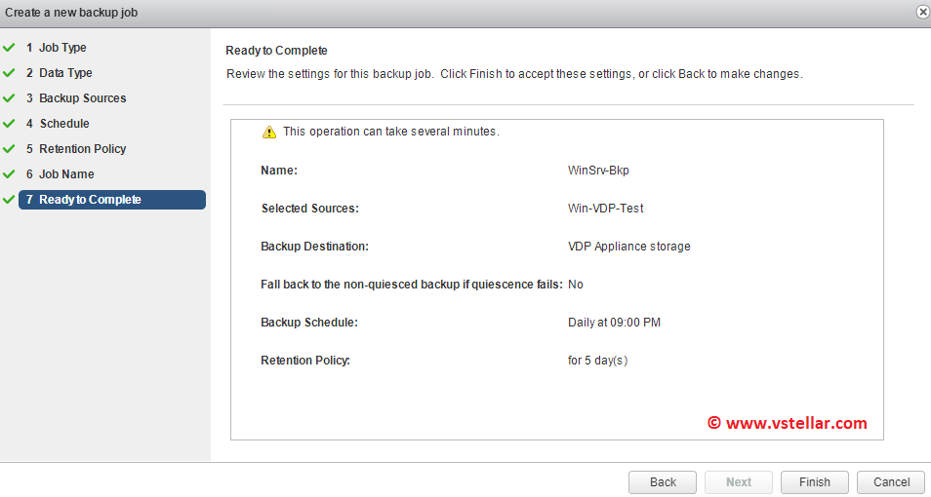The image size is (931, 497).
Task: Click the Data Type step checkmark icon
Action: (x=9, y=72)
